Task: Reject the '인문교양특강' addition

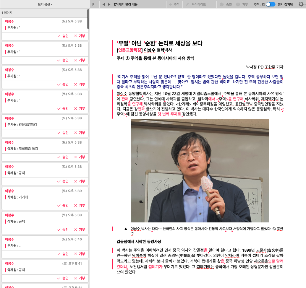Action: [x=80, y=133]
